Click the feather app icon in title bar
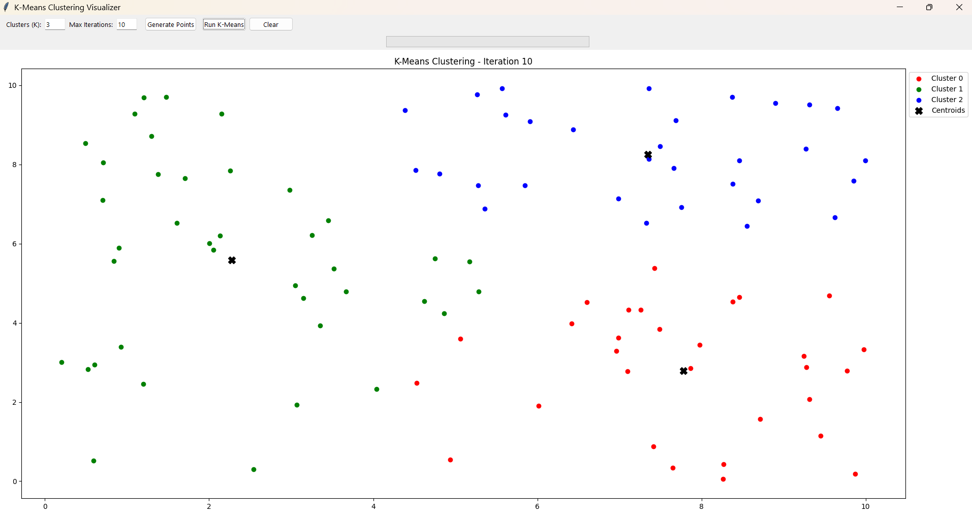The width and height of the screenshot is (972, 515). 6,7
